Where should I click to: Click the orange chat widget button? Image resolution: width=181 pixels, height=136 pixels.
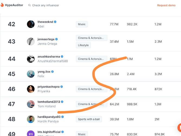coord(179,127)
